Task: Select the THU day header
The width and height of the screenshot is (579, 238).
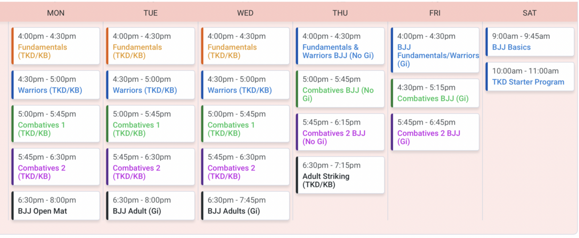Action: click(340, 13)
